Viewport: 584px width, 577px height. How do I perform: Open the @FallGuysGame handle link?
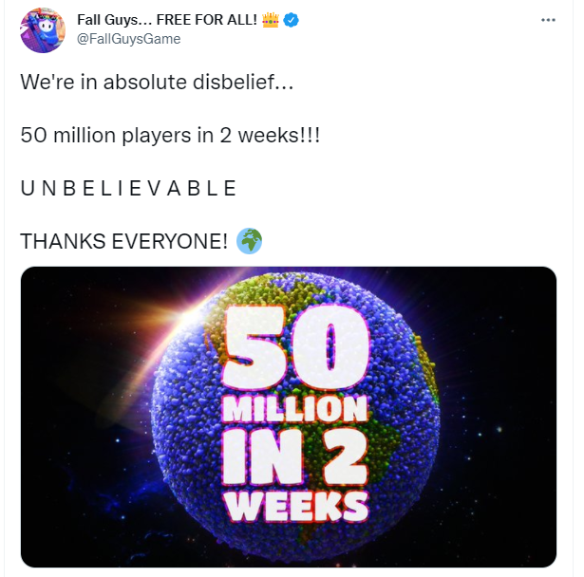[x=128, y=39]
